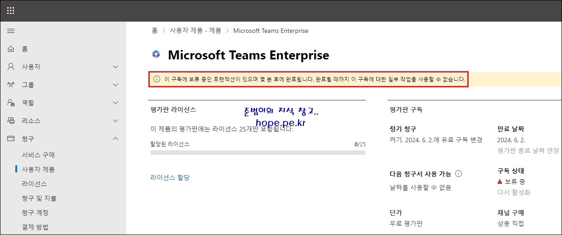Click the 평가판 구독 heading
The image size is (562, 235).
coord(406,109)
